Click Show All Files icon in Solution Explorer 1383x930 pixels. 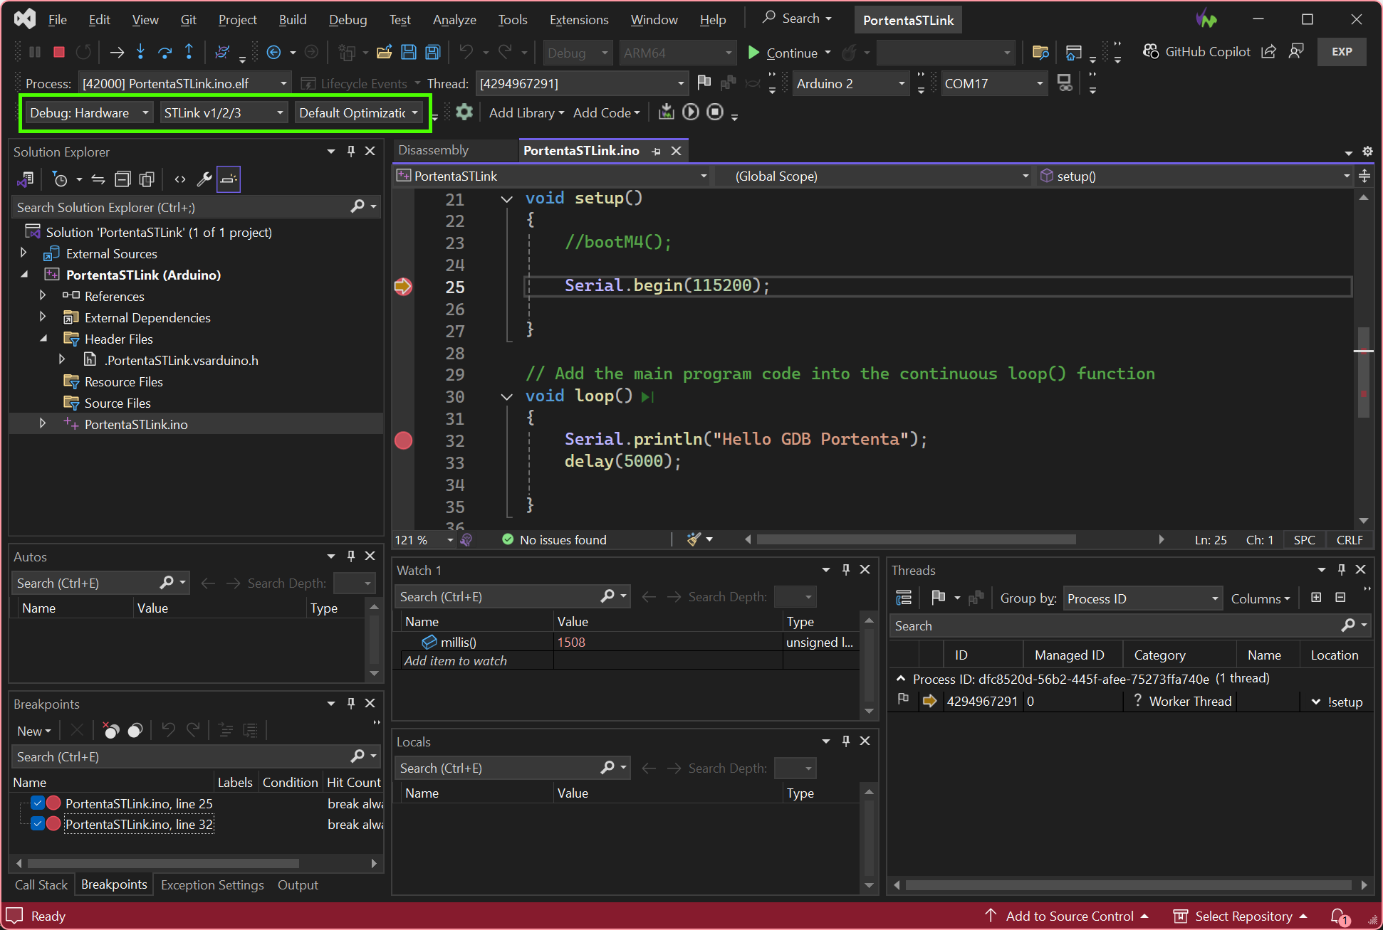147,179
